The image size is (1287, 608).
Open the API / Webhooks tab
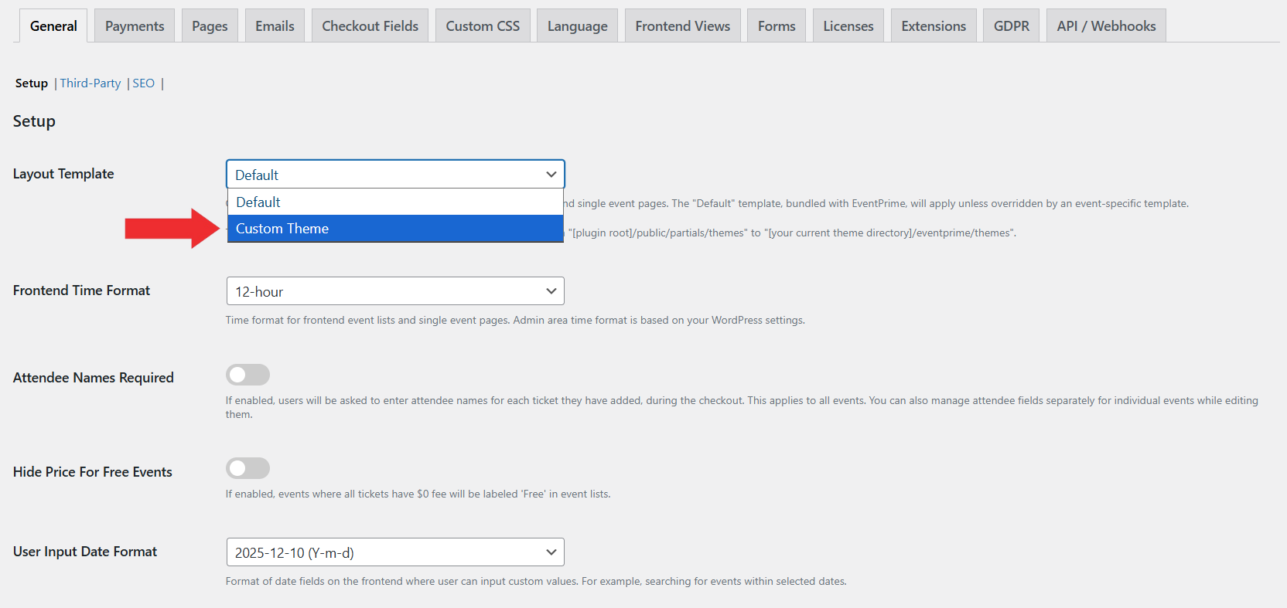(x=1106, y=26)
